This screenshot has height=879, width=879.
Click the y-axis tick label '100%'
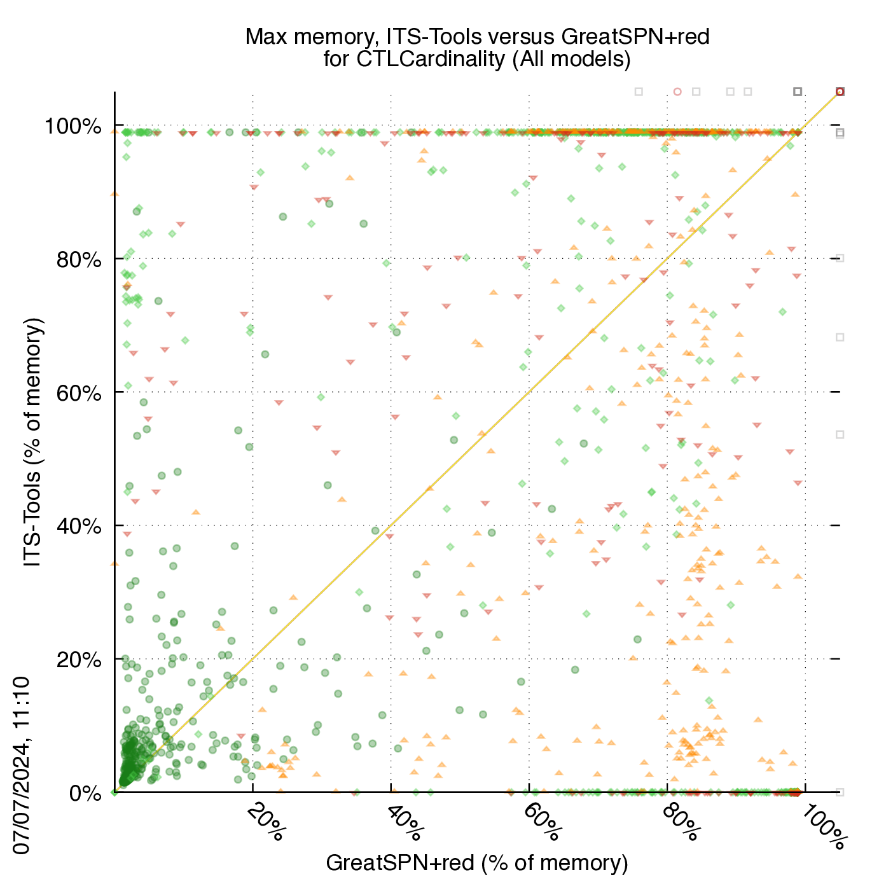(73, 127)
